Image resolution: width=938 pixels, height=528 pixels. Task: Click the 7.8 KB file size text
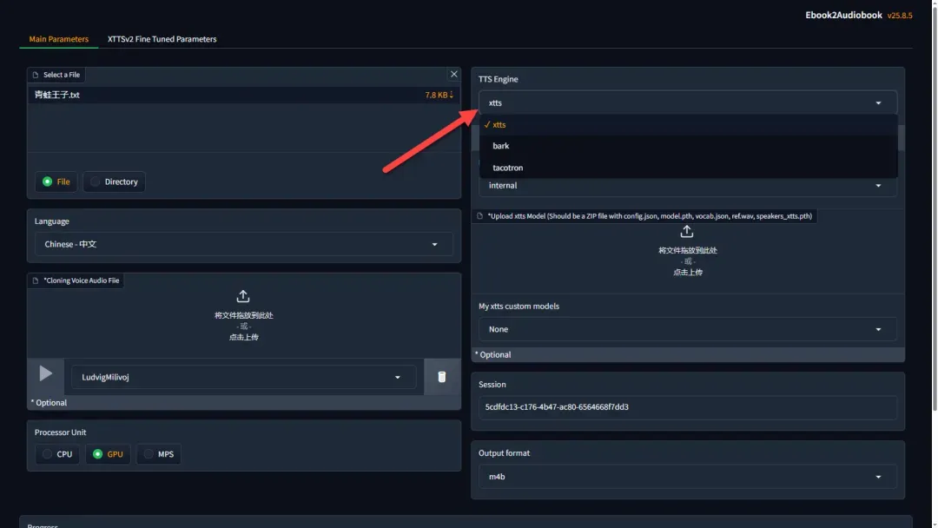[x=436, y=95]
